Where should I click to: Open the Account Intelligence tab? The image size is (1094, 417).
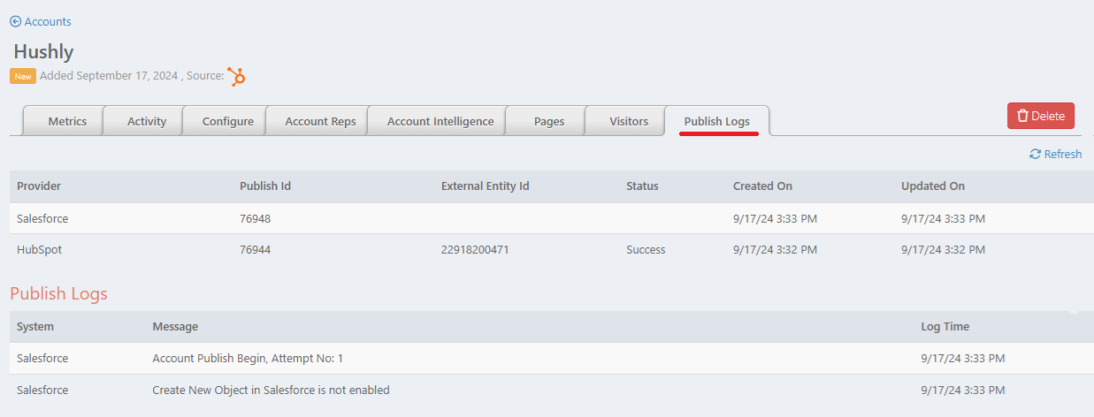coord(440,121)
